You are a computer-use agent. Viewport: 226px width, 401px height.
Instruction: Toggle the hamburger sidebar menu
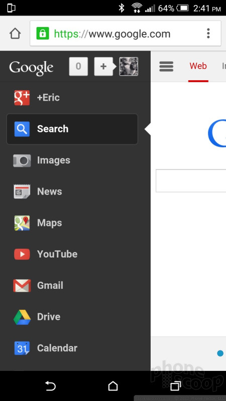166,66
